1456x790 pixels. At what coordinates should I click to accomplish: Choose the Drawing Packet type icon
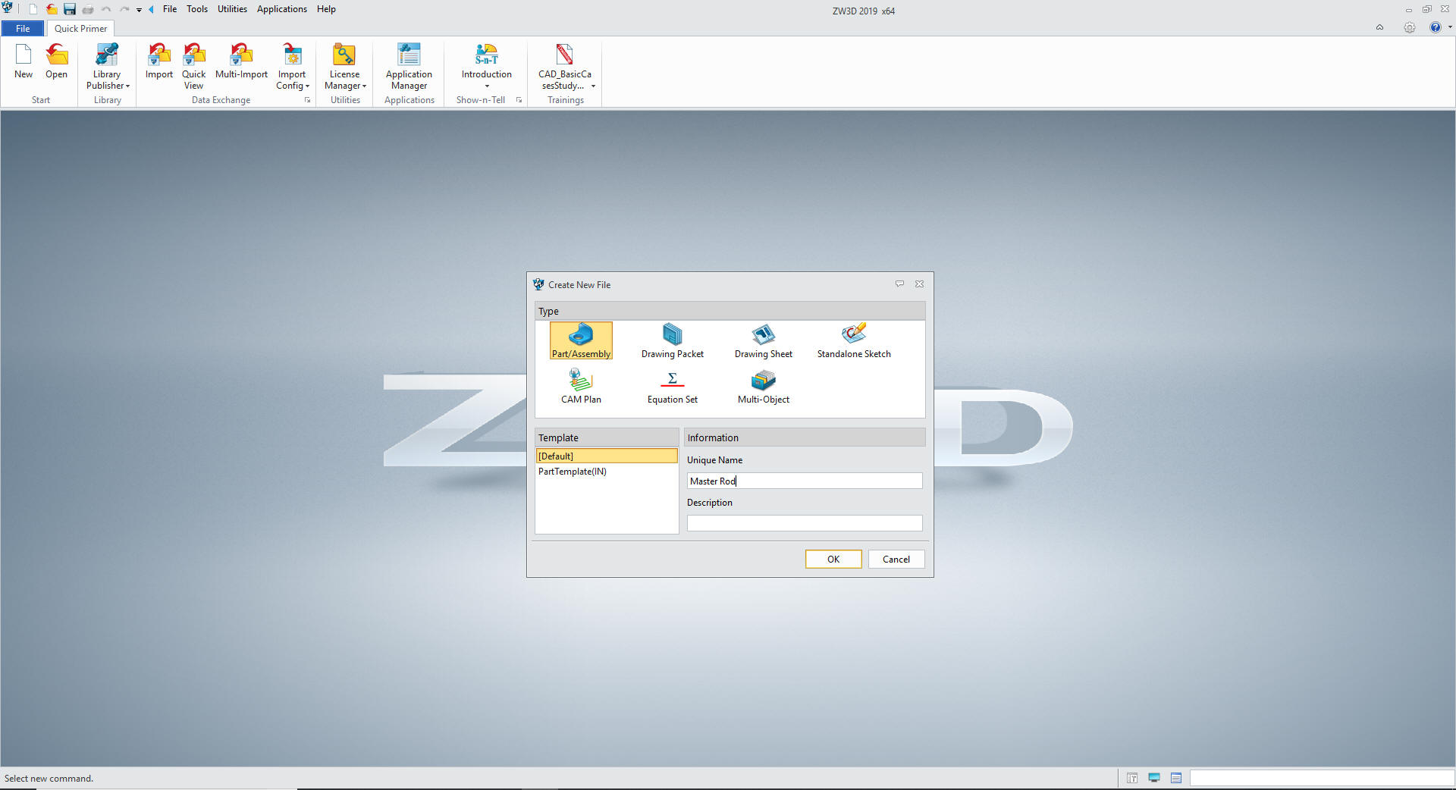pos(672,340)
